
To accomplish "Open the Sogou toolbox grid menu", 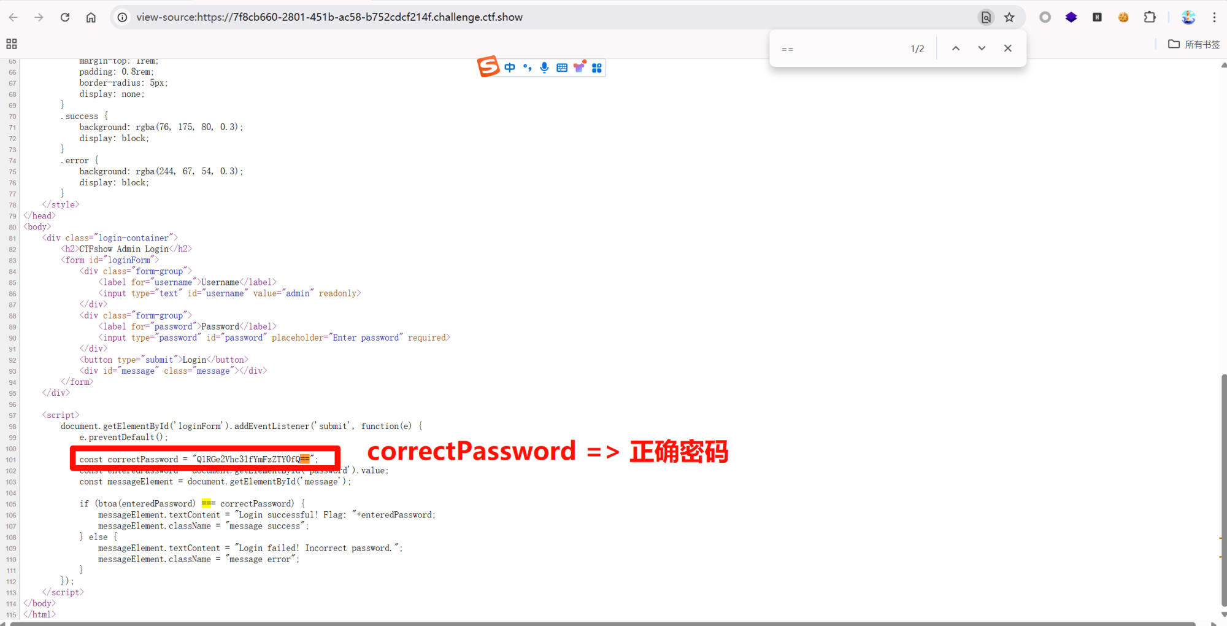I will click(596, 68).
